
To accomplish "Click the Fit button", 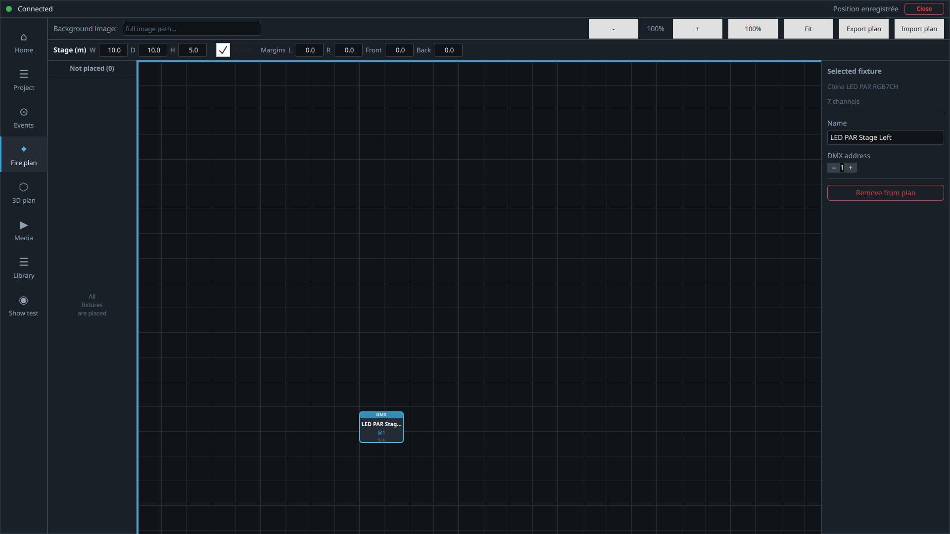I will tap(808, 29).
